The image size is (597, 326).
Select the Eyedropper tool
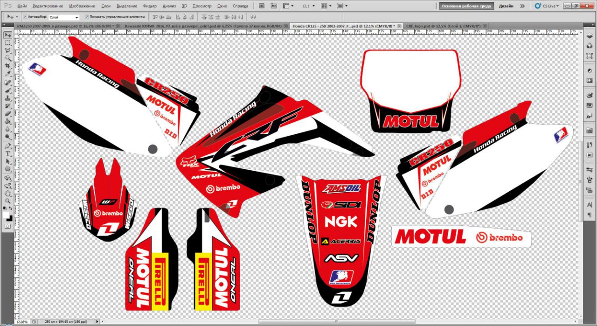(8, 74)
